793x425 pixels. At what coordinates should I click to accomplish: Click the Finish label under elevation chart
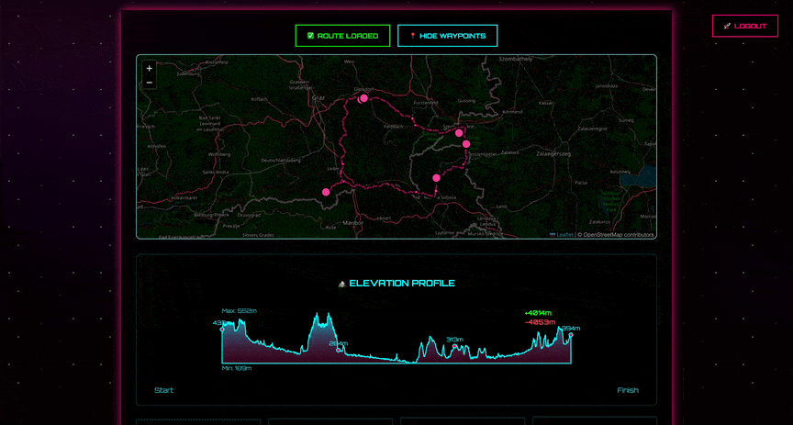click(x=628, y=390)
